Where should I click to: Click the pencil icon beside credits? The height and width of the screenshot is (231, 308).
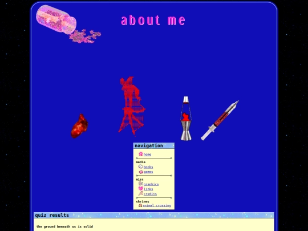click(x=141, y=193)
